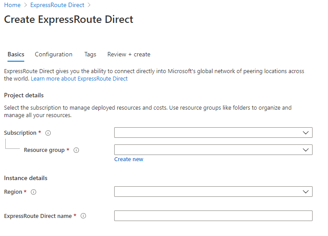
Task: Open the Resource group dropdown
Action: click(213, 150)
